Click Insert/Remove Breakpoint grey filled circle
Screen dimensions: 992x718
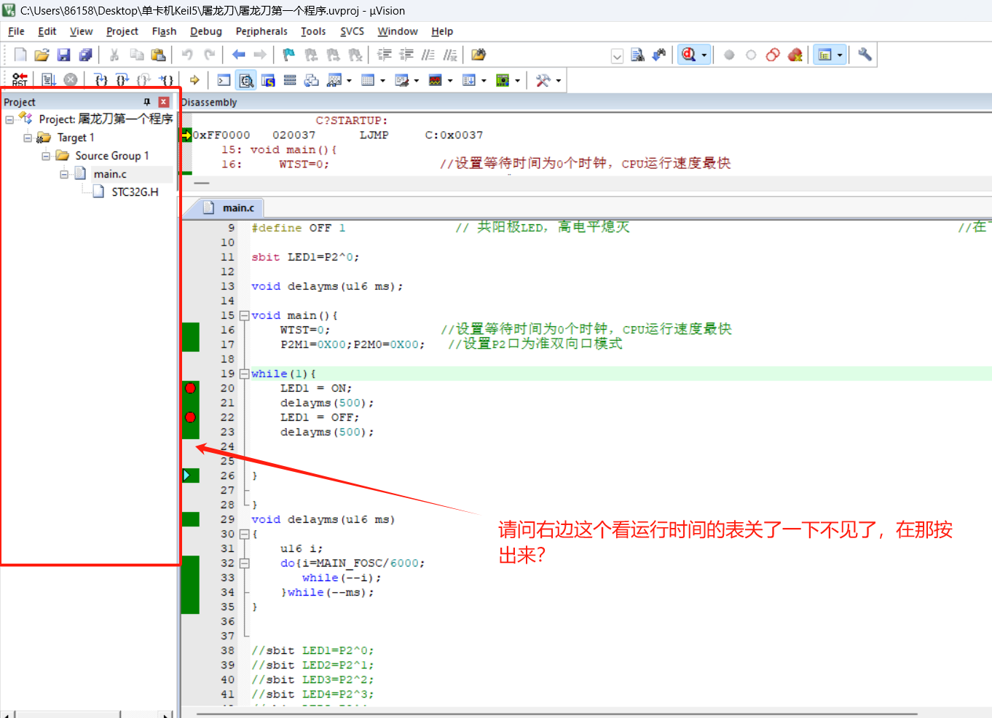click(729, 55)
